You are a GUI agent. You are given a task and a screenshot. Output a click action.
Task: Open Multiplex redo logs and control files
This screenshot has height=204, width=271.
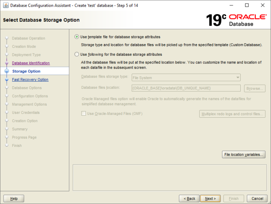[x=232, y=114]
